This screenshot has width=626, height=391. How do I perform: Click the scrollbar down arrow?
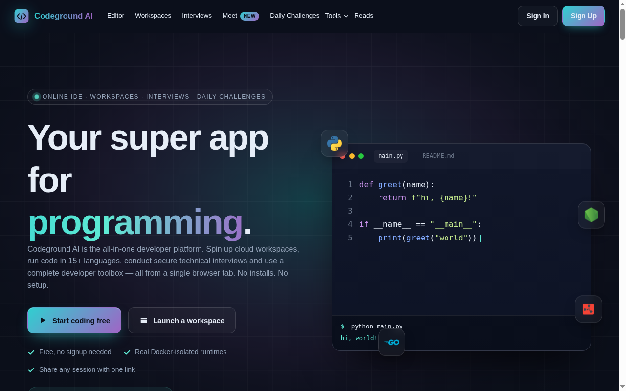[x=622, y=387]
